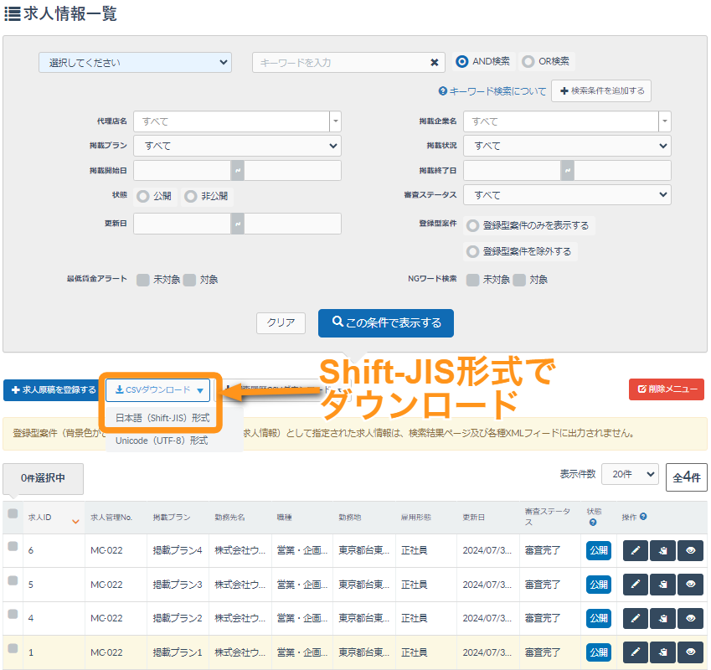Click the クリア button
The width and height of the screenshot is (711, 670).
coord(281,323)
